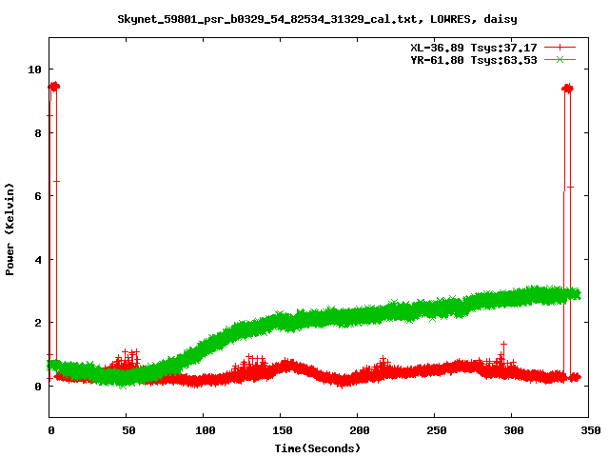Click y-axis tick label 4
Image resolution: width=609 pixels, height=457 pixels.
(x=38, y=260)
